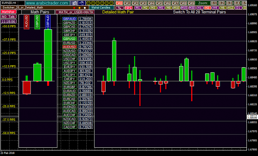Image resolution: width=258 pixels, height=156 pixels.
Task: Switch to M30 timeframe
Action: click(x=192, y=8)
